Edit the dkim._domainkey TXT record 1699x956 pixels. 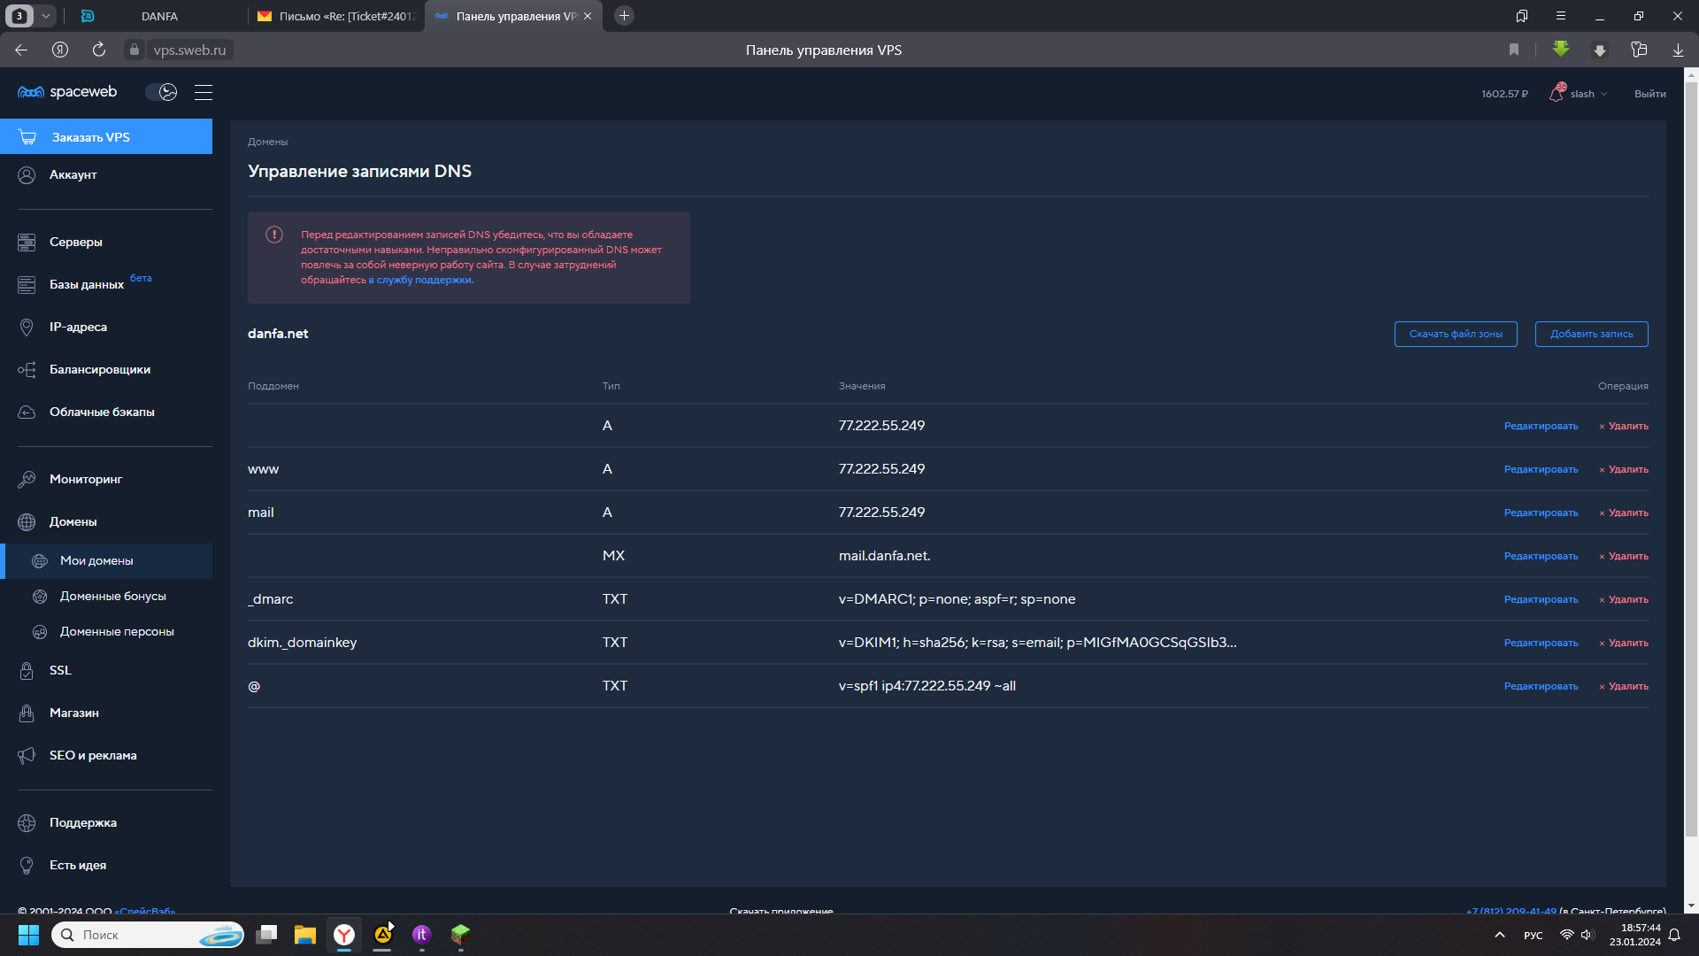click(1541, 644)
